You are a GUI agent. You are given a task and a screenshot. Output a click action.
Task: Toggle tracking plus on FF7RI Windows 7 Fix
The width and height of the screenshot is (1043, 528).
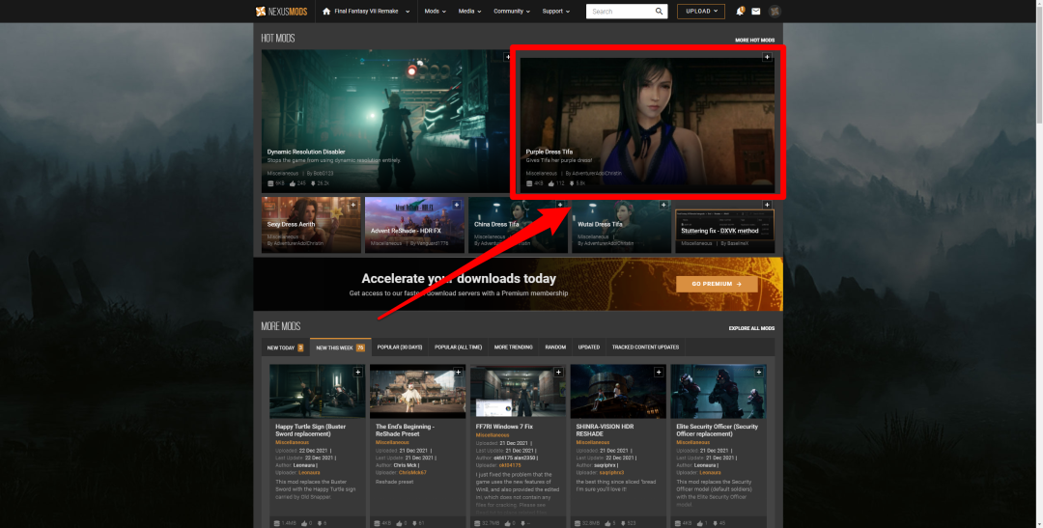tap(558, 372)
